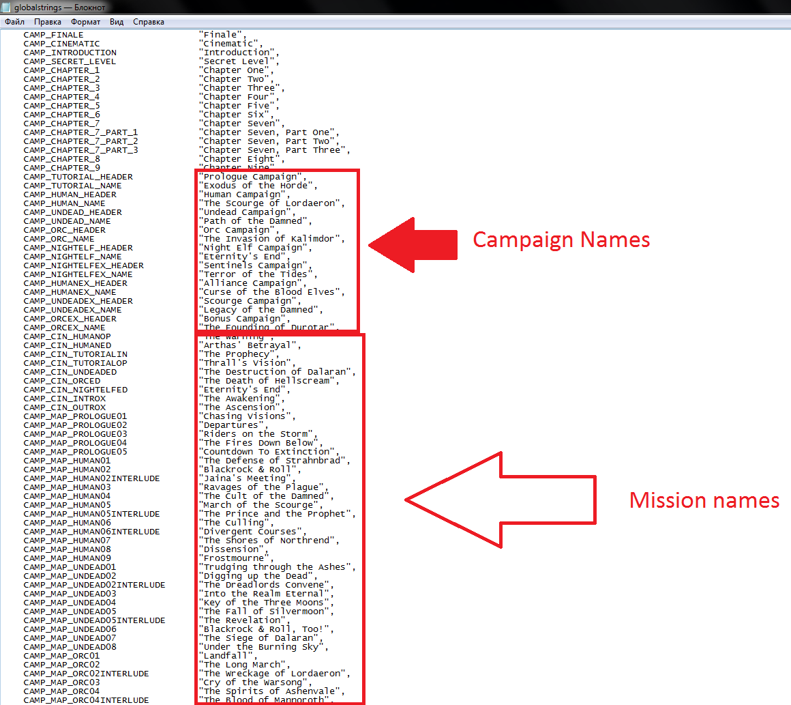Click the text CAMP_NIGHTELF_HEADER

click(78, 248)
